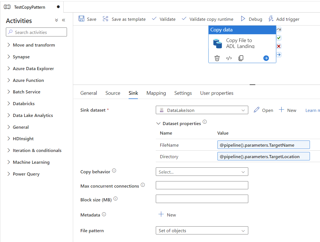Screen dimensions: 320x242
Task: Click the gray skipped dependency arrow
Action: 279,30
